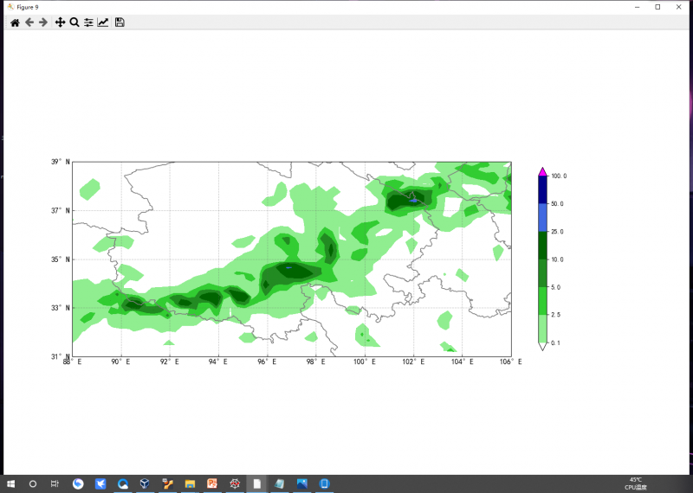
Task: Switch to PowerPoint in the taskbar
Action: [212, 483]
